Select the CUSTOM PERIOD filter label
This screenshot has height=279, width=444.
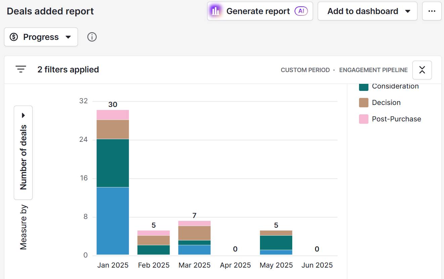[305, 70]
